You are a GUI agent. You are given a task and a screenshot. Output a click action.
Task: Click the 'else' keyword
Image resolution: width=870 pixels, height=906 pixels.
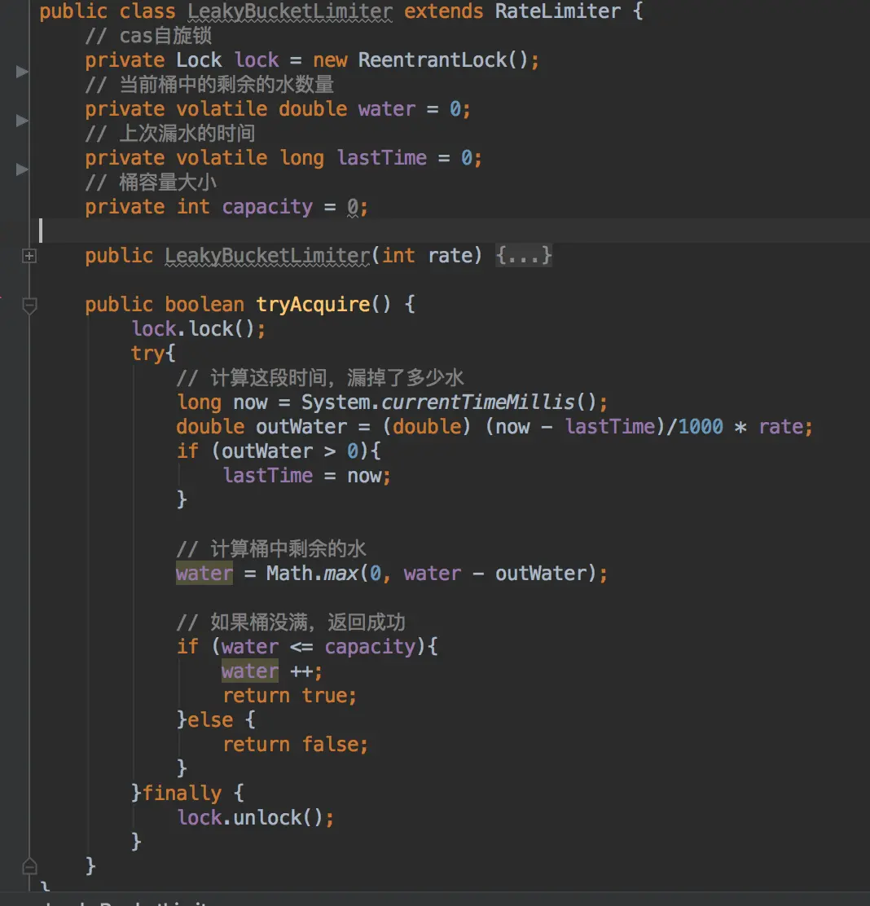coord(210,720)
